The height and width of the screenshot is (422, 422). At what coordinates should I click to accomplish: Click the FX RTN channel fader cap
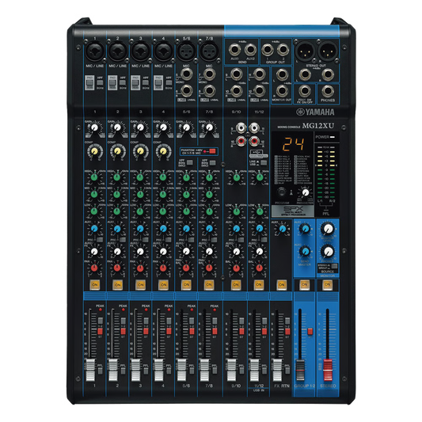click(x=277, y=370)
